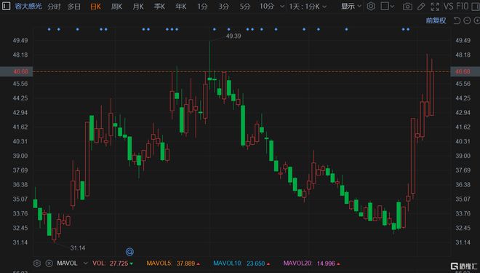Select the pencil drawing tool

(x=421, y=6)
